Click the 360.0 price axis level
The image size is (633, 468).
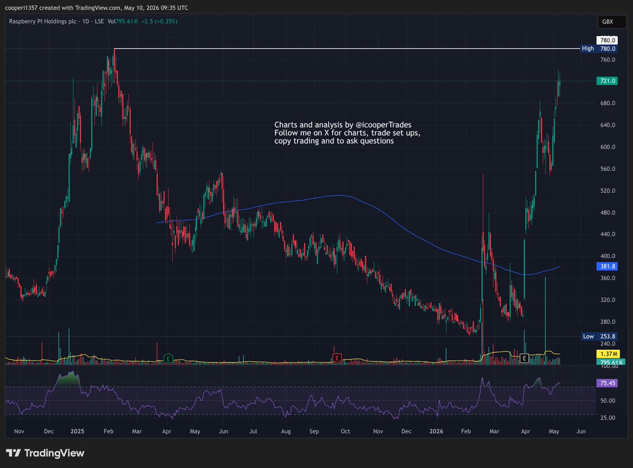(607, 278)
